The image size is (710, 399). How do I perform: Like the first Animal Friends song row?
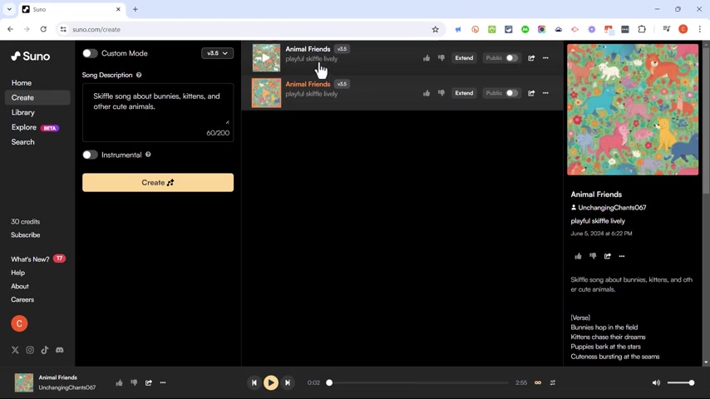[x=426, y=58]
